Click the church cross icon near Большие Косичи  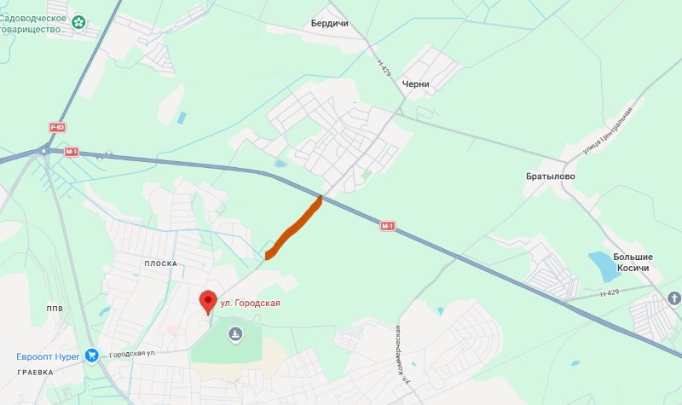coord(674,298)
